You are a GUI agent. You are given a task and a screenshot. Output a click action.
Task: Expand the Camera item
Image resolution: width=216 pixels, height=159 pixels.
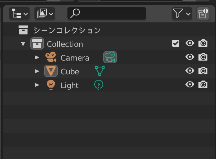coord(37,57)
